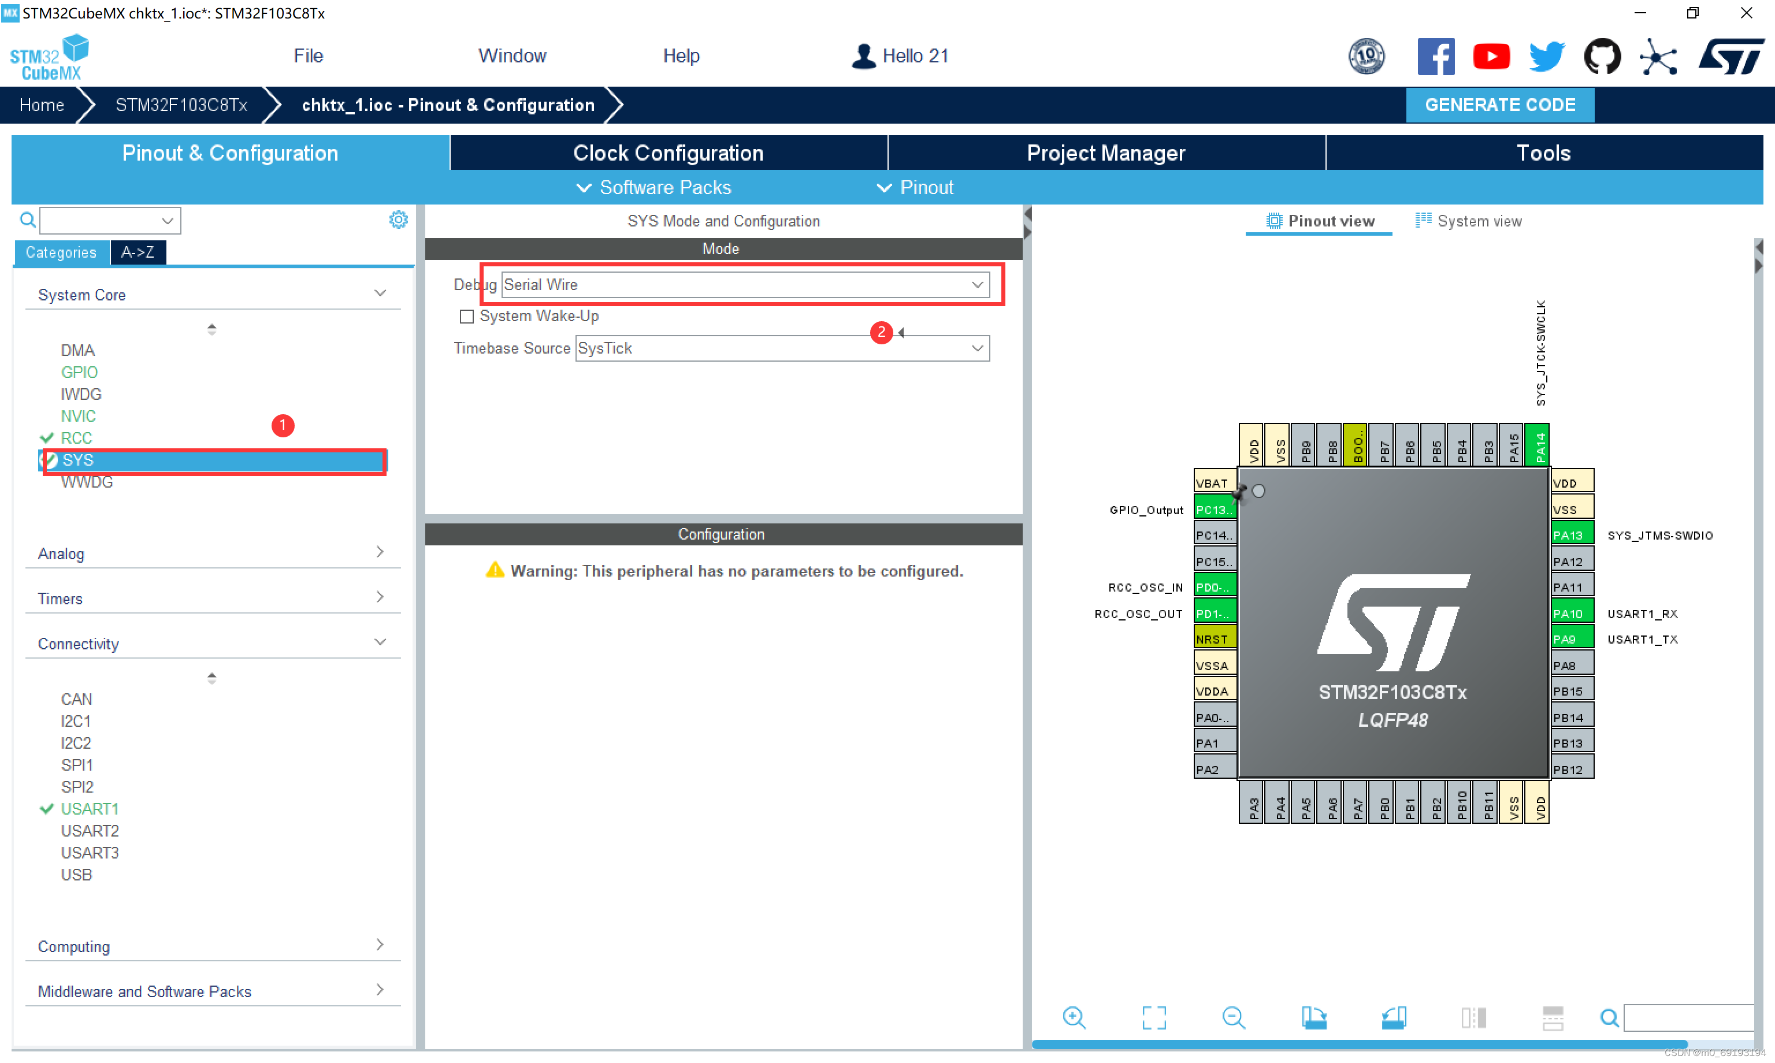The image size is (1775, 1063).
Task: Click the fit-to-screen icon on pinout
Action: click(1153, 1021)
